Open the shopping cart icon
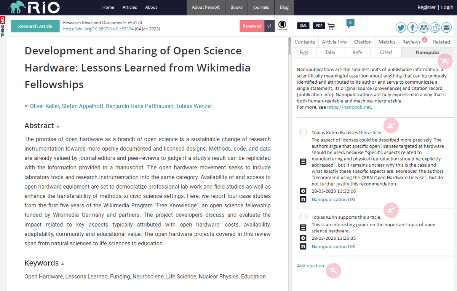The image size is (457, 291). [x=331, y=26]
